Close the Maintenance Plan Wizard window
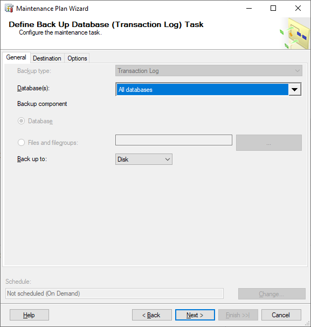This screenshot has height=327, width=311. (298, 9)
